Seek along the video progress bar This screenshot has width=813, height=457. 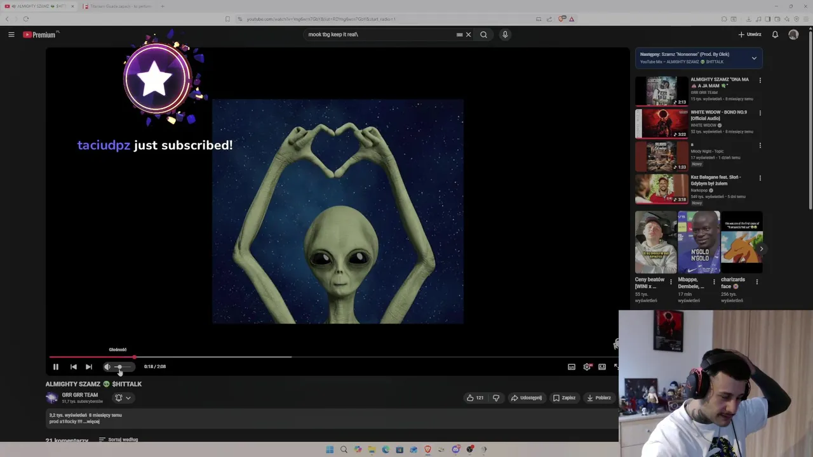(333, 357)
